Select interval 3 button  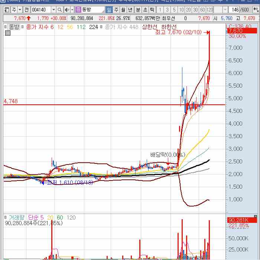(x=167, y=10)
